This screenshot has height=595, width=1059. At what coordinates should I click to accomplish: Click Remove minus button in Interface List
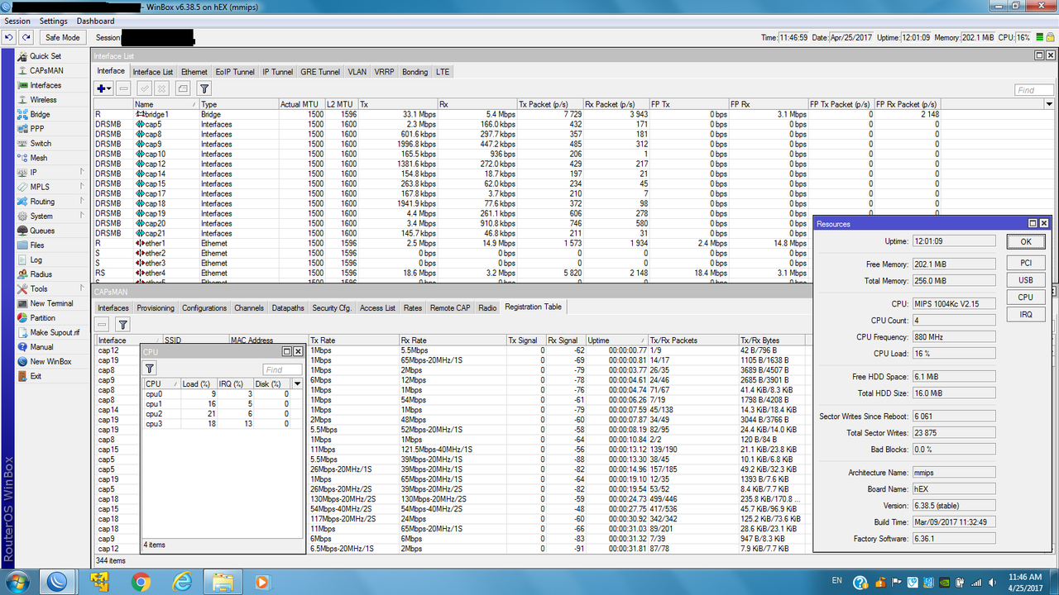(123, 88)
